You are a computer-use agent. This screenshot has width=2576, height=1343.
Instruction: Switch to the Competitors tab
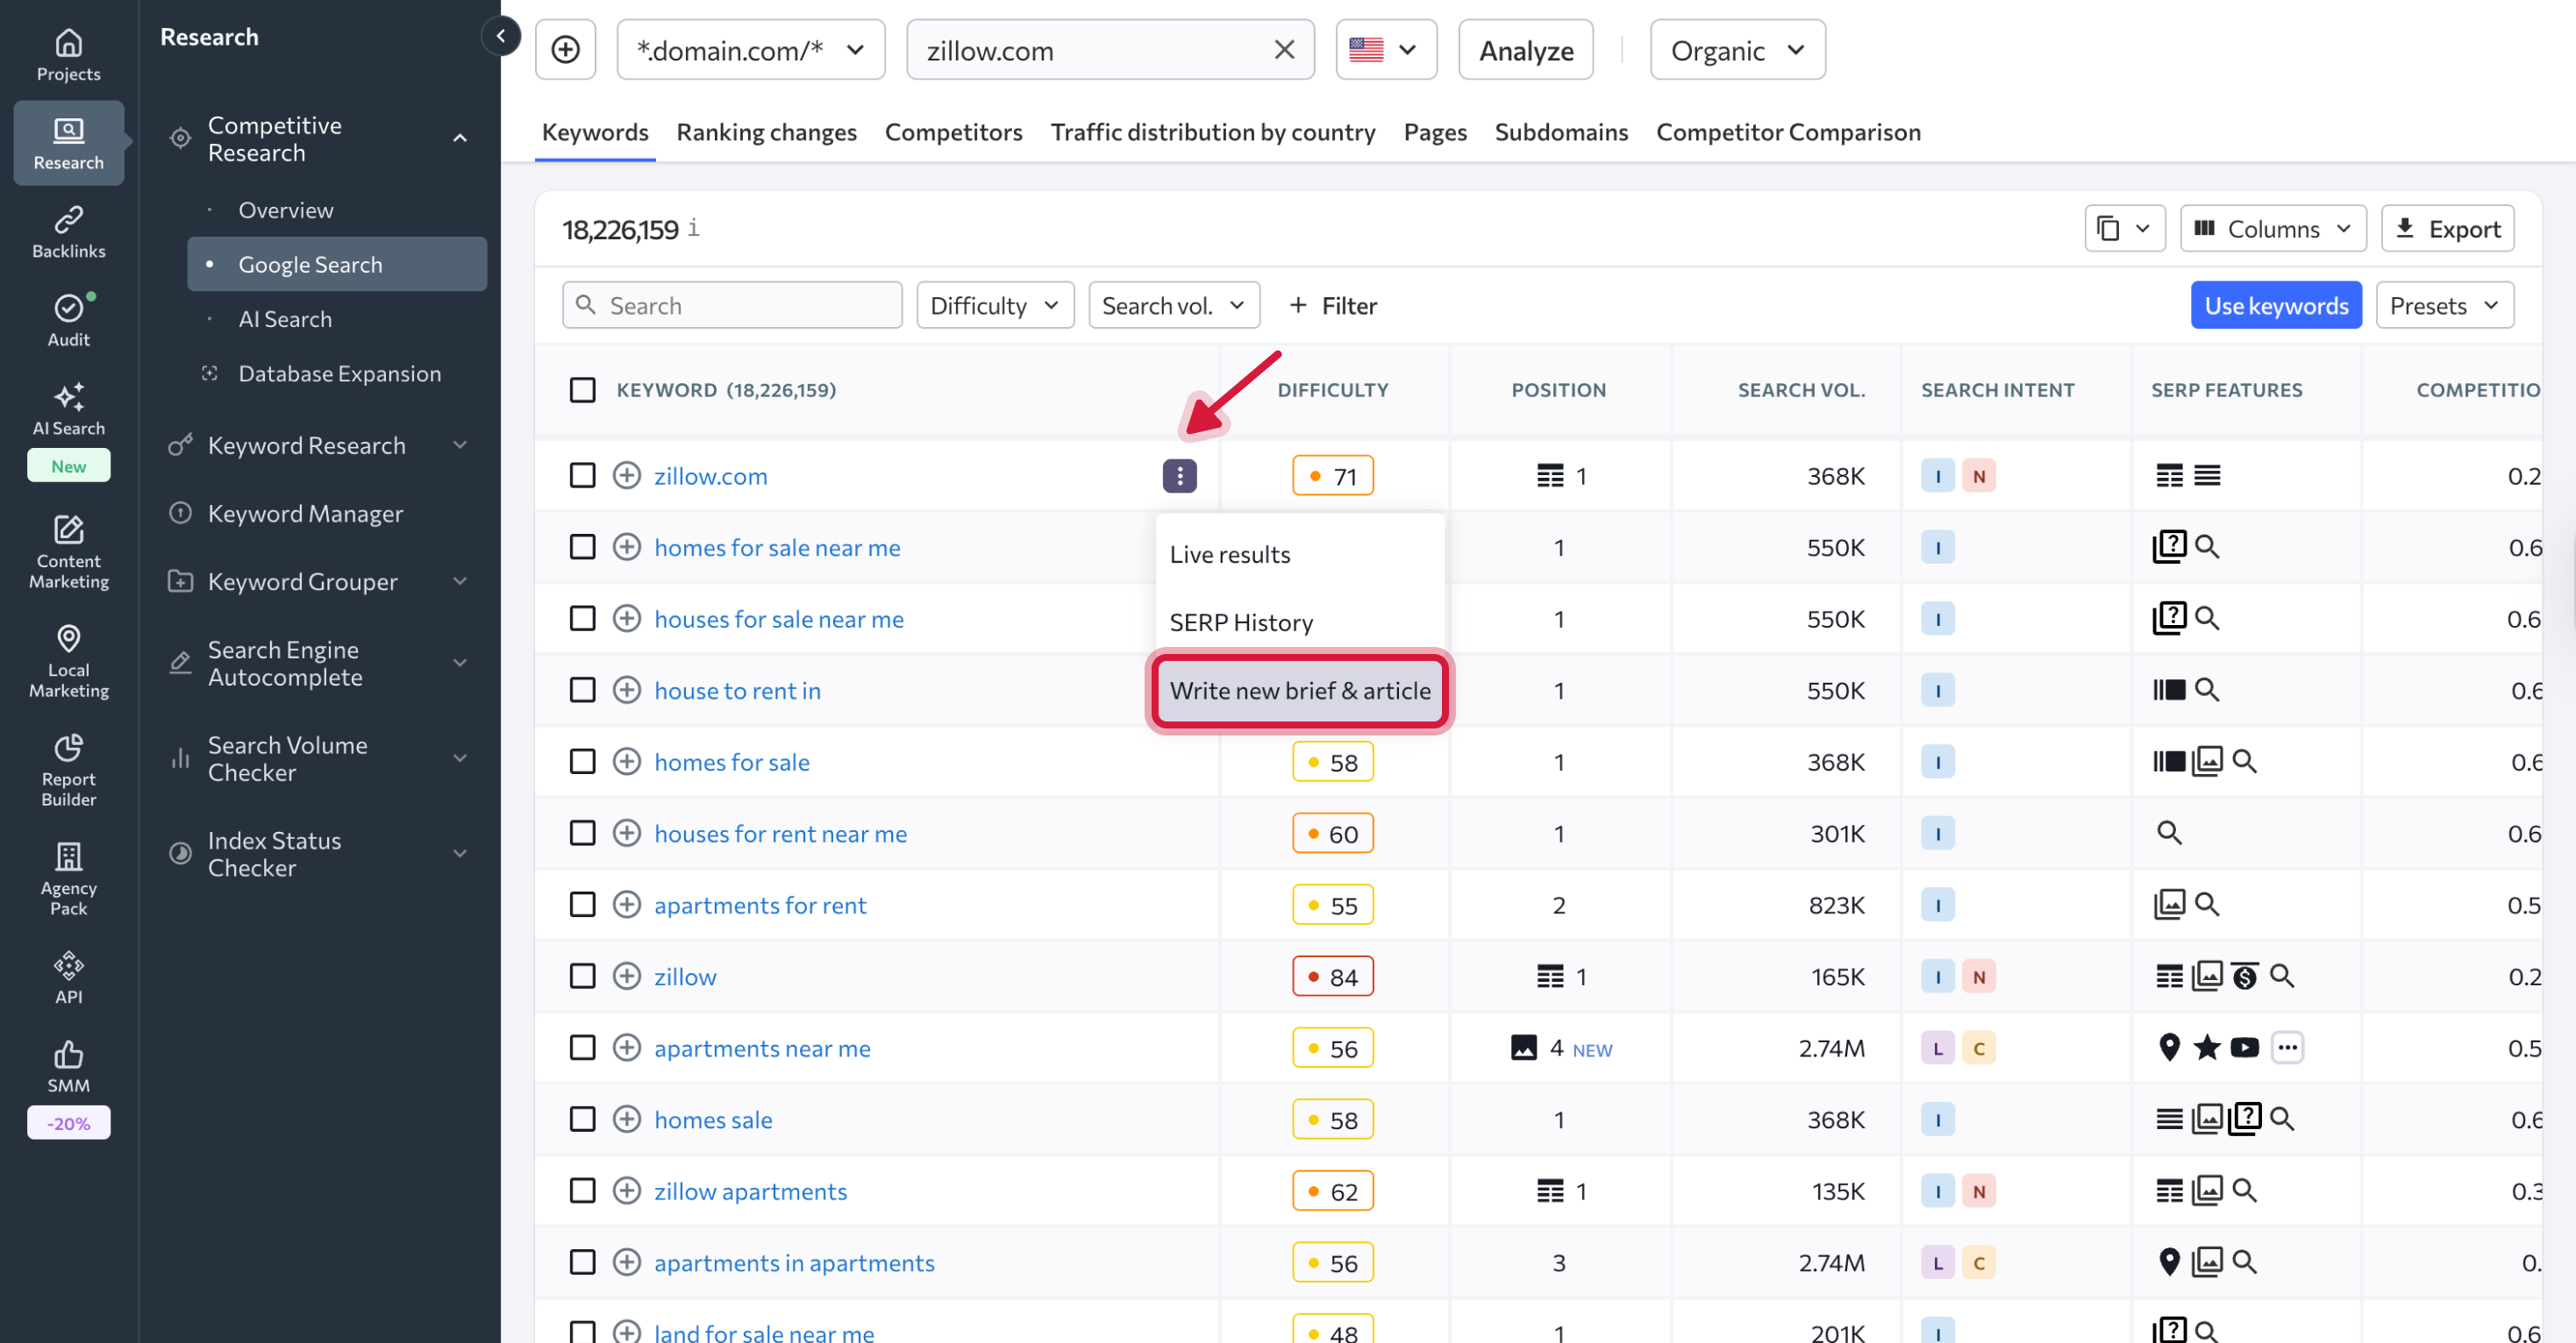[953, 131]
